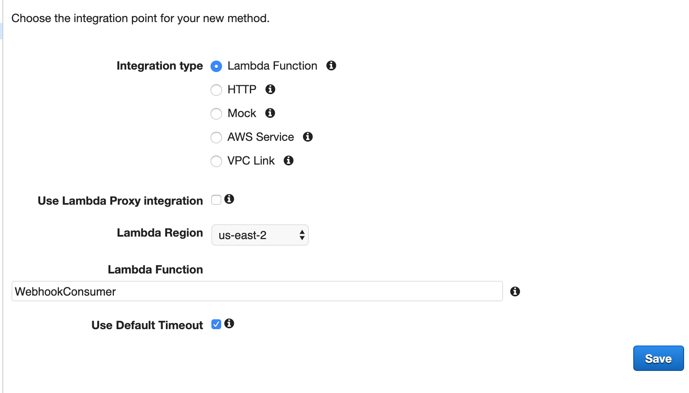Click info icon beside Lambda Function radio
The image size is (689, 393).
(x=331, y=65)
